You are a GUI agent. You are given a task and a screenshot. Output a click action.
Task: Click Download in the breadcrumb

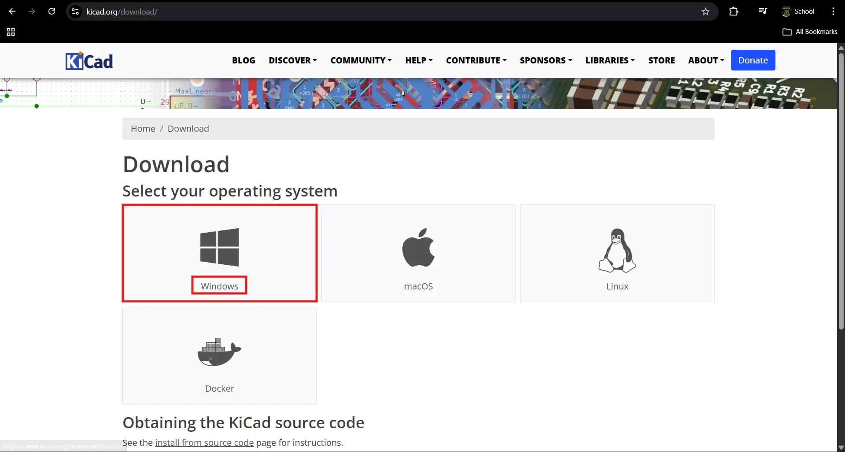coord(188,129)
